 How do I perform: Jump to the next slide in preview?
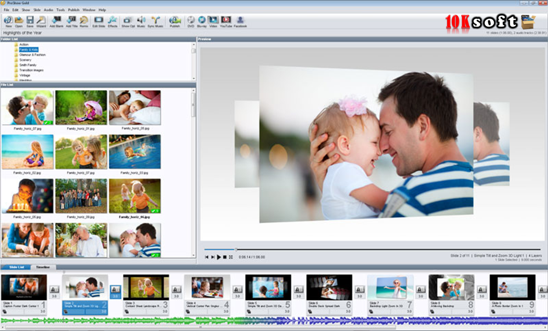[213, 257]
